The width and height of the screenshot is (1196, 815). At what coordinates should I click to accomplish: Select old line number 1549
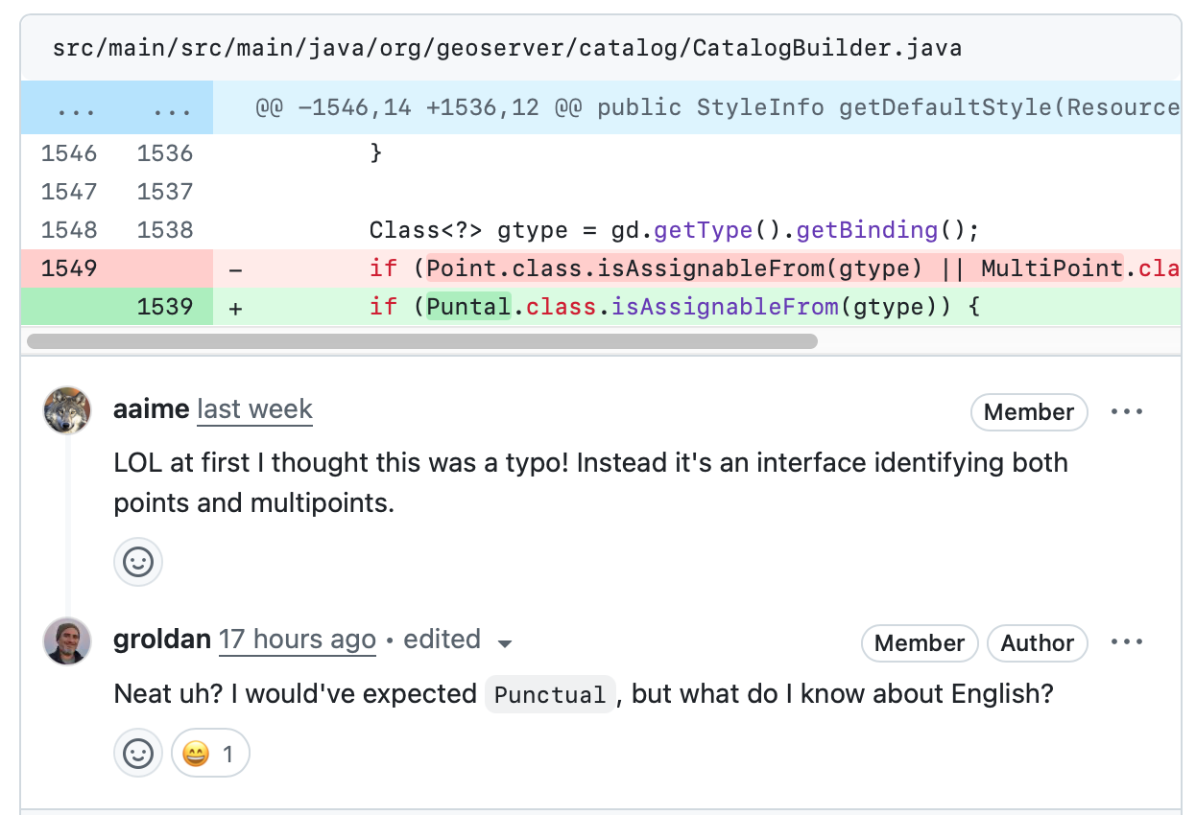point(69,268)
